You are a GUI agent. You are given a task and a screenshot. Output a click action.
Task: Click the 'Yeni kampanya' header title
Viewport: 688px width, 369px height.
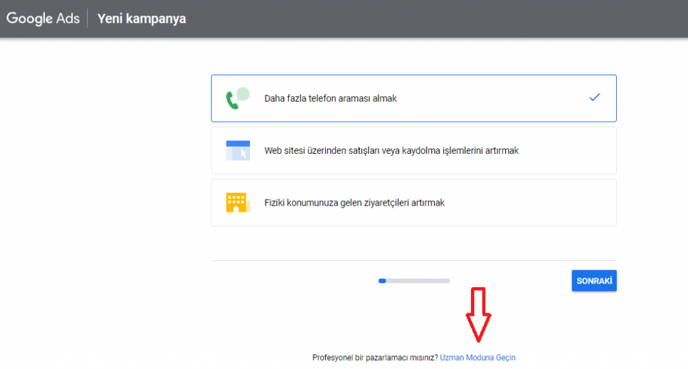[x=141, y=19]
